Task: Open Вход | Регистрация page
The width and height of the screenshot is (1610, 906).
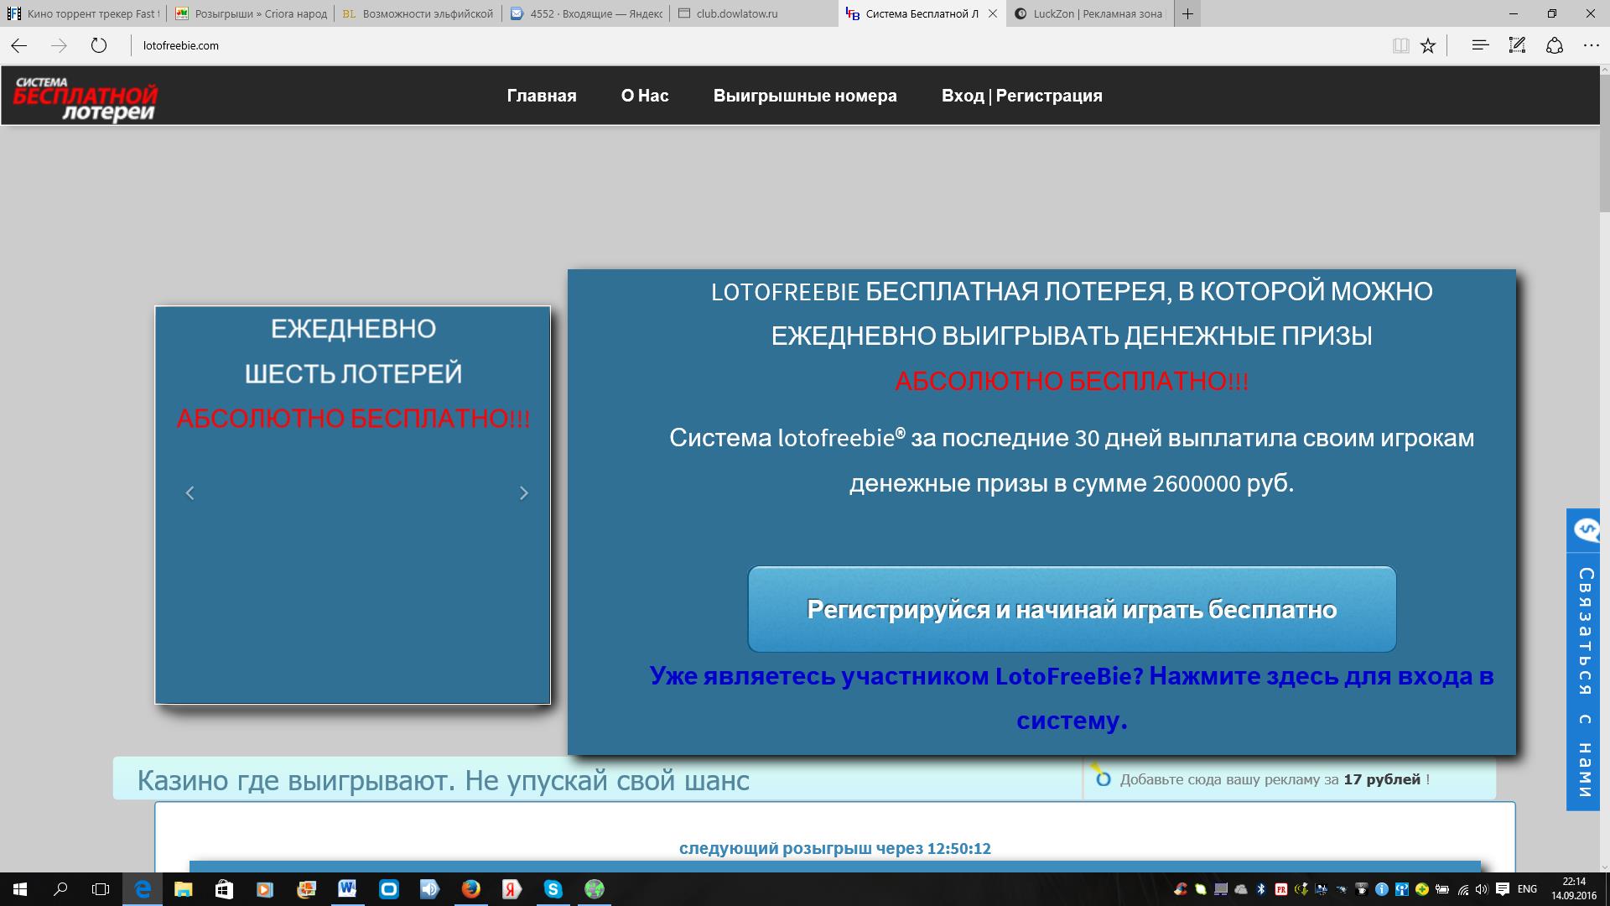Action: pyautogui.click(x=1021, y=96)
